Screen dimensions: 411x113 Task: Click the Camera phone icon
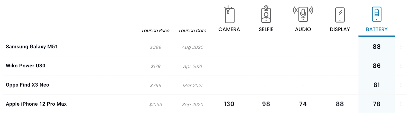click(229, 15)
